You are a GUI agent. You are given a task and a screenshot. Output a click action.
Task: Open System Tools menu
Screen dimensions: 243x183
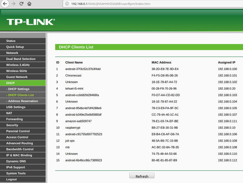(23, 173)
